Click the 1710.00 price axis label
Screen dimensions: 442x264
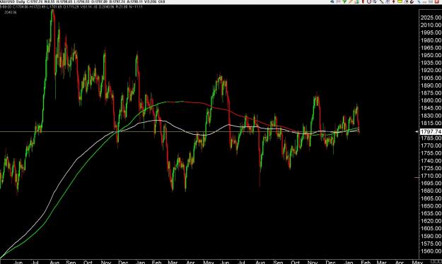[x=431, y=176]
